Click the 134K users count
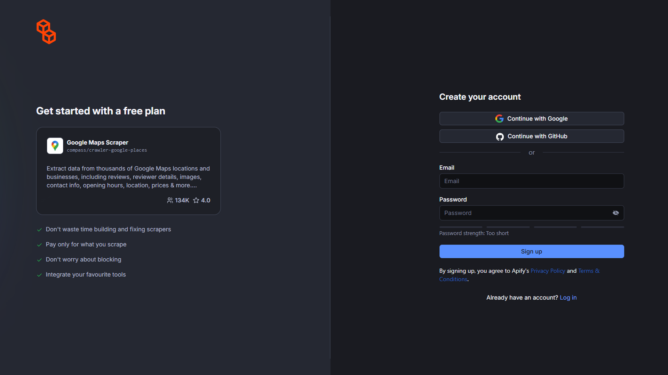 point(182,200)
